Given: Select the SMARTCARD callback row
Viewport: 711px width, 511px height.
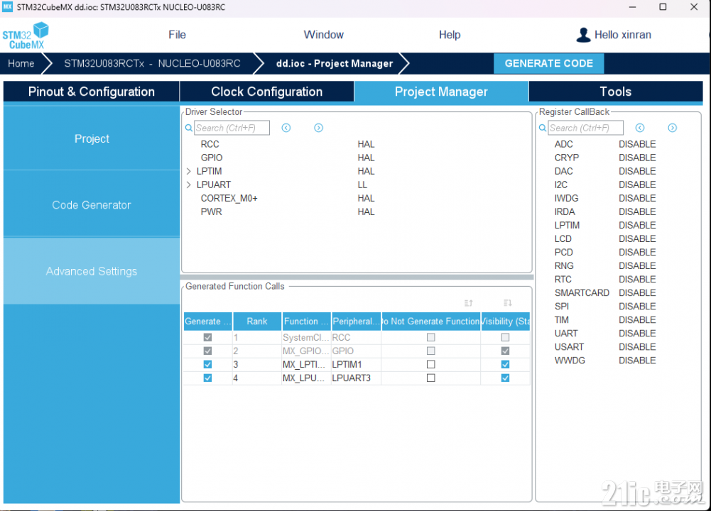Looking at the screenshot, I should [582, 293].
